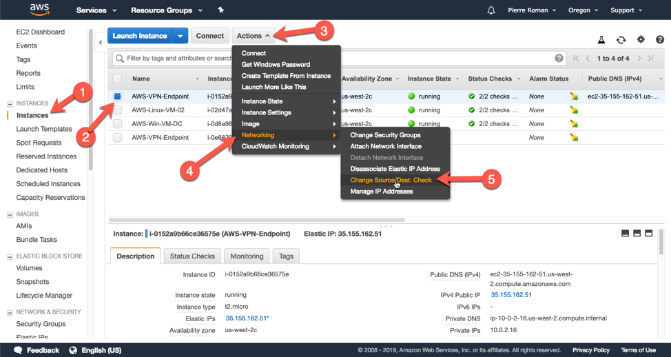The height and width of the screenshot is (357, 671).
Task: Click alarm icon for AWS-Linux-VM-02 row
Action: point(574,110)
